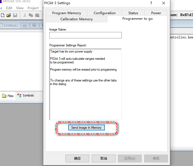Click 'PICkit 3 will auto-calculate ranges needed' line

tap(78, 59)
